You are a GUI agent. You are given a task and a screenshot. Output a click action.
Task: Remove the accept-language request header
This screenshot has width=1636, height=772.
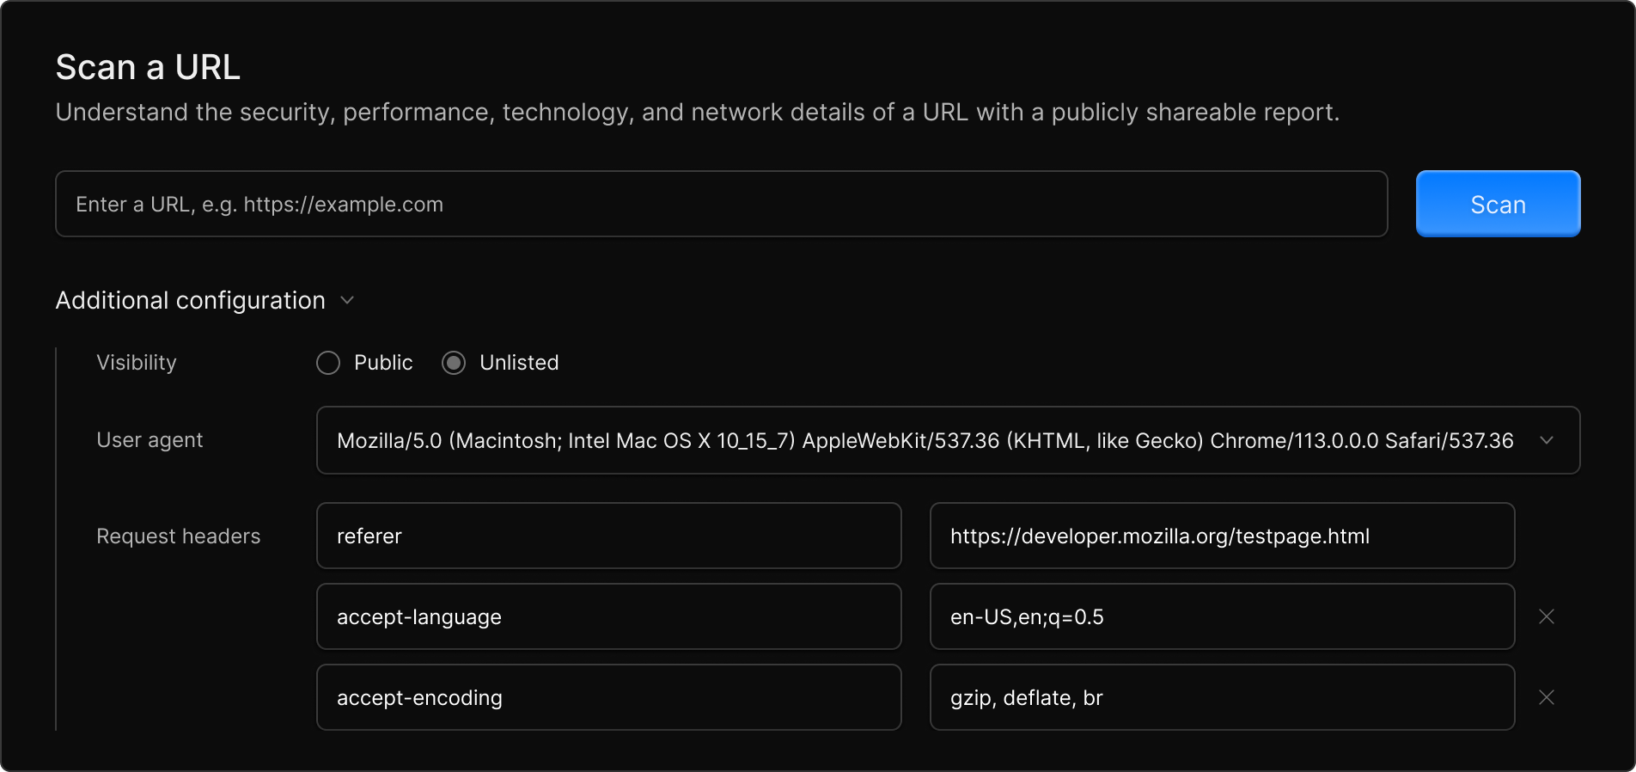click(x=1546, y=616)
